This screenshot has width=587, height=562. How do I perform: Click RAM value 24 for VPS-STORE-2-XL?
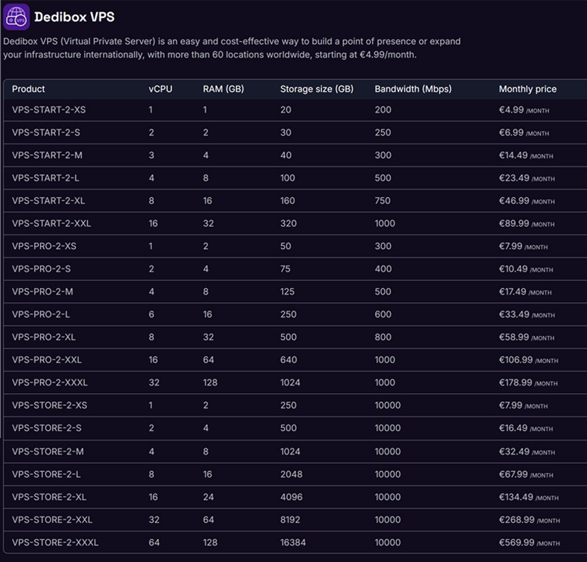pos(208,497)
